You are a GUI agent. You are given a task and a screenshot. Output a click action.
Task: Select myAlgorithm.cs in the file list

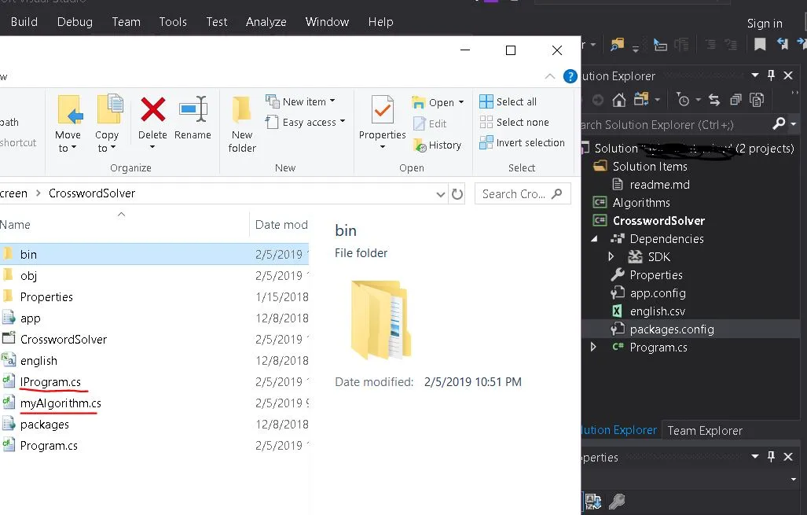coord(154,403)
